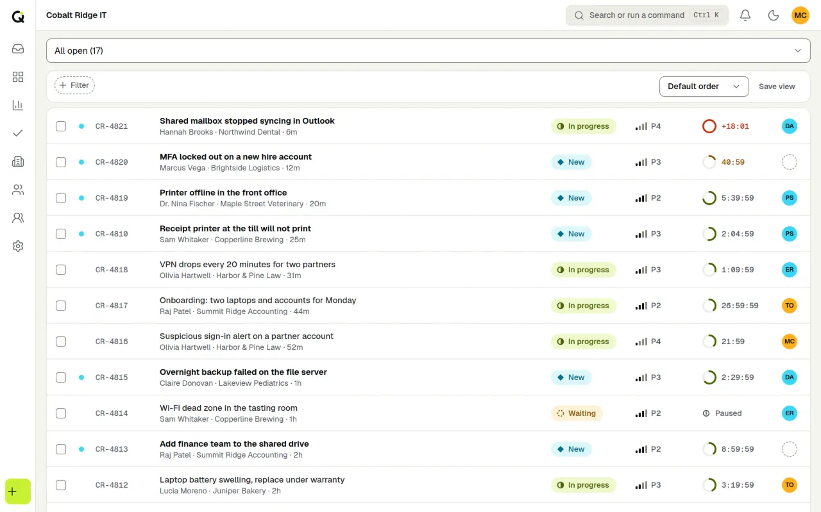Click the DA assignee avatar on CR-4821
The height and width of the screenshot is (512, 821).
(790, 126)
